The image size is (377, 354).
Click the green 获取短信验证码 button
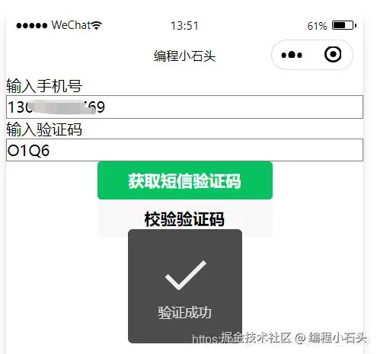[185, 180]
